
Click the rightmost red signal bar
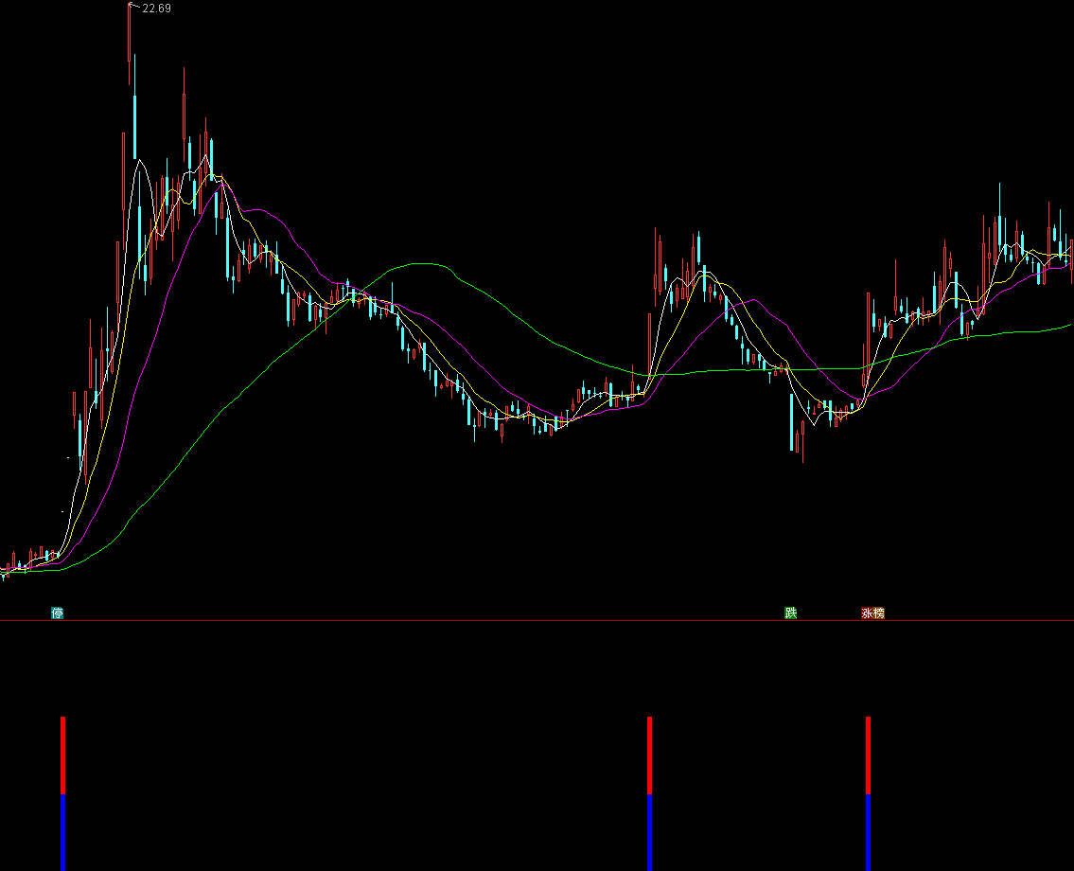click(868, 755)
